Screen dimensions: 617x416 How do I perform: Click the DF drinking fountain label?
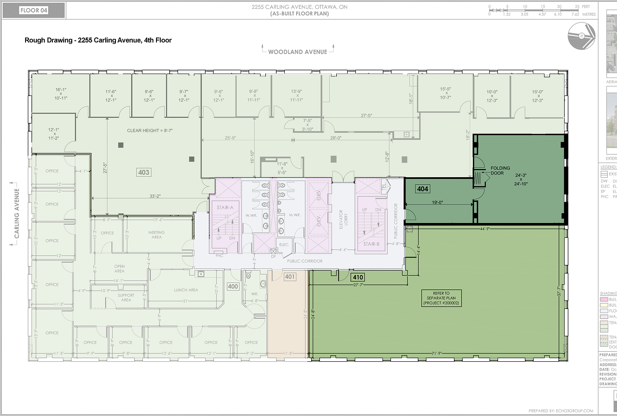273,256
